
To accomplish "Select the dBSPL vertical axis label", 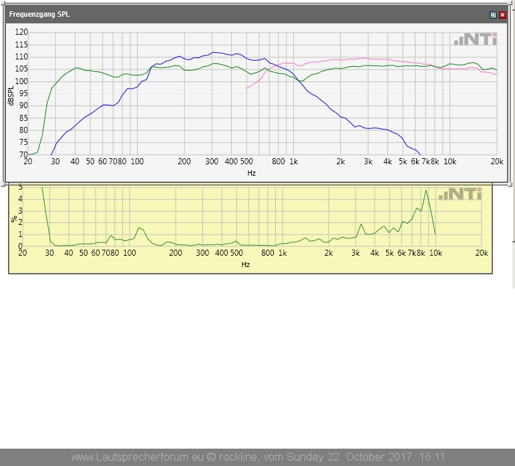I will 11,93.
